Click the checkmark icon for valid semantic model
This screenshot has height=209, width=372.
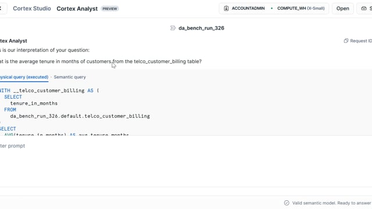(x=287, y=203)
